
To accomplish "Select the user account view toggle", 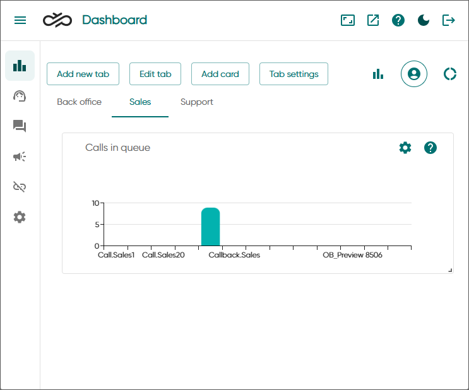I will pos(414,74).
